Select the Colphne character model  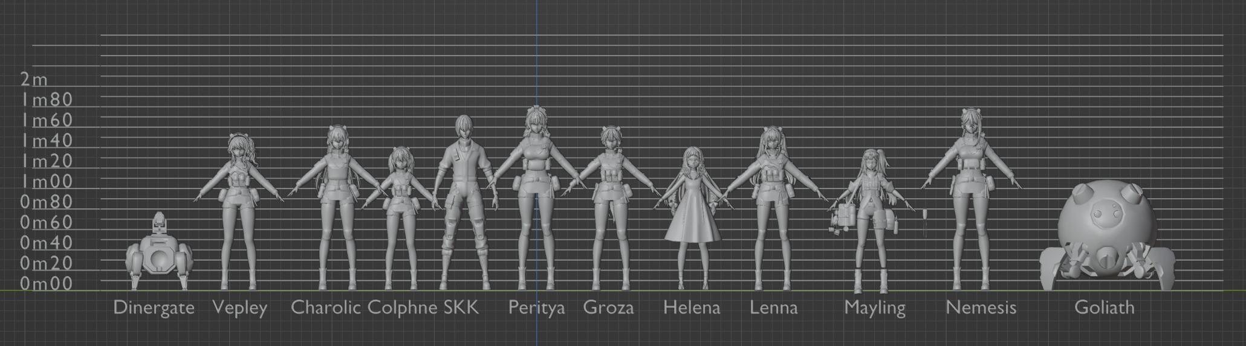[x=401, y=218]
